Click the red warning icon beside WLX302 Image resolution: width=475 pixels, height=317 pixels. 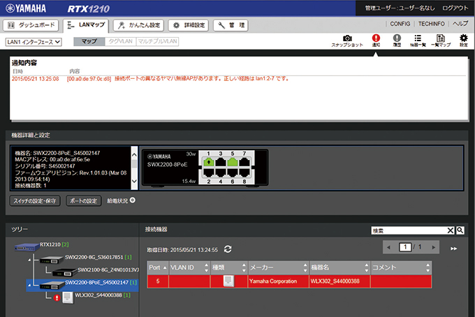(x=57, y=298)
